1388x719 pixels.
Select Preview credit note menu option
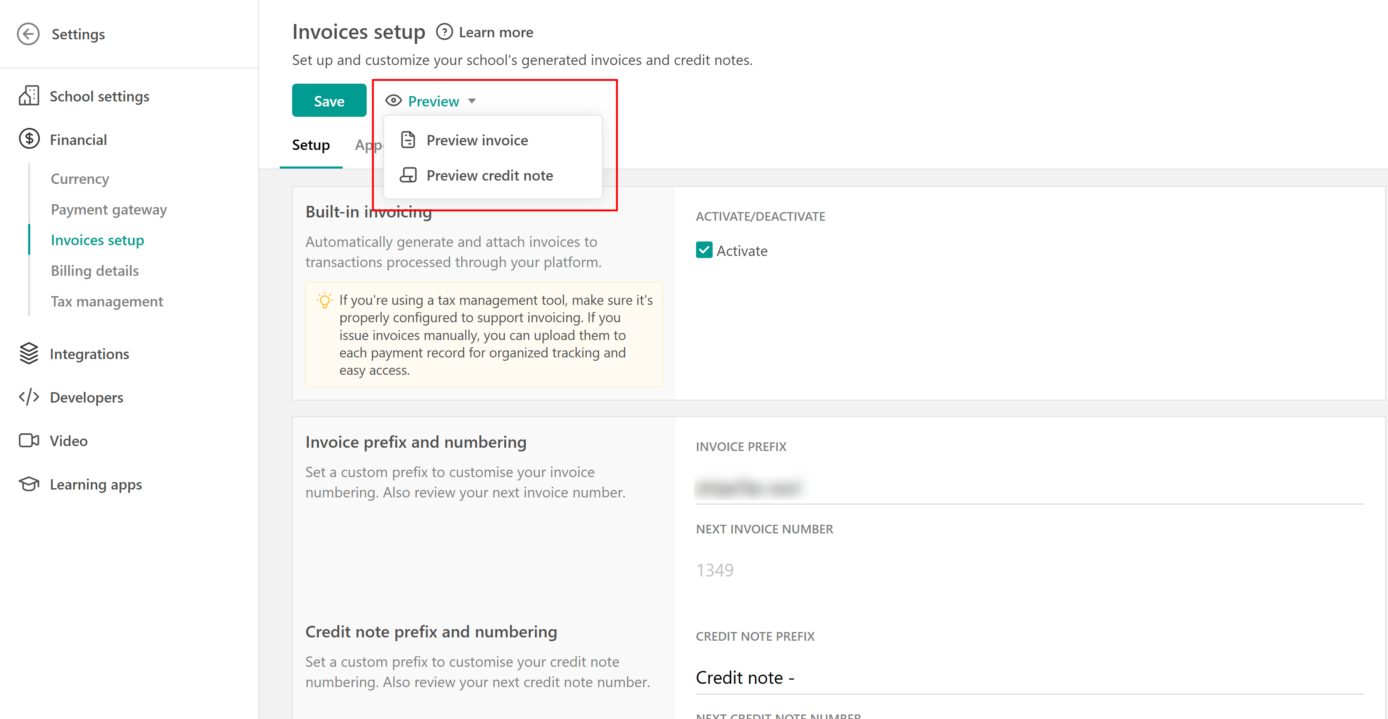click(489, 176)
